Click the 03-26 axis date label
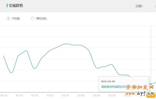156x99 pixels. [x=81, y=96]
